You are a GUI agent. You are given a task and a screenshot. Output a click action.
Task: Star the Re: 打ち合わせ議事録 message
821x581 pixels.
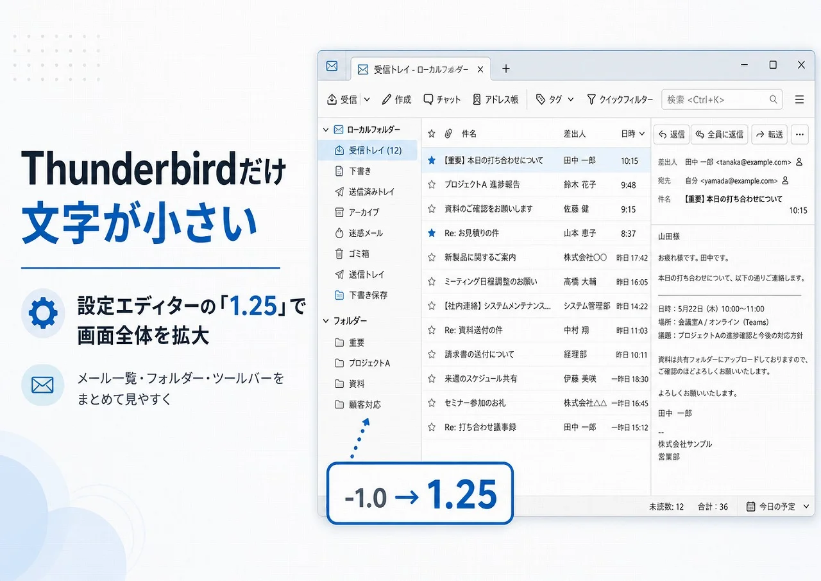point(432,427)
